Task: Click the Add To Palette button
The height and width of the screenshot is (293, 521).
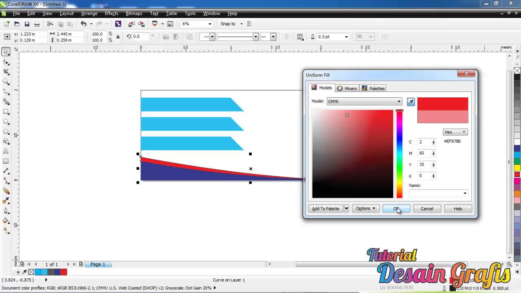Action: [326, 208]
